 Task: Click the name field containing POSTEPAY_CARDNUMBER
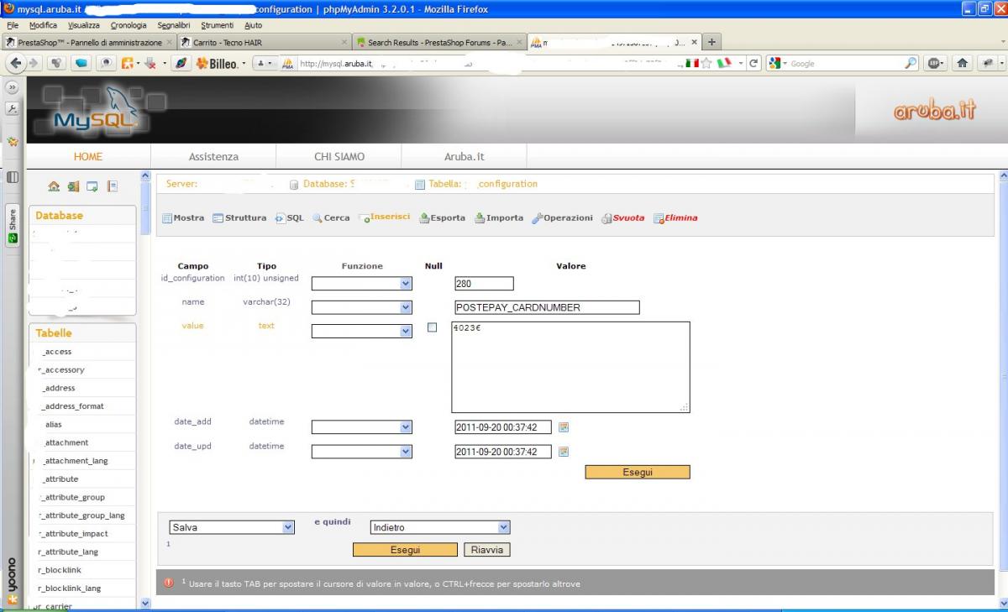[547, 307]
